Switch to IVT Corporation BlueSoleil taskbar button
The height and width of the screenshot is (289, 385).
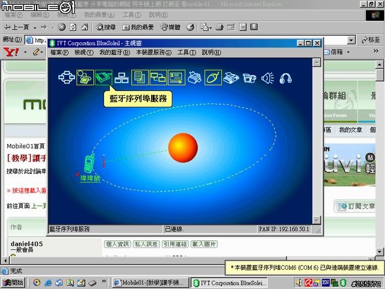[229, 282]
